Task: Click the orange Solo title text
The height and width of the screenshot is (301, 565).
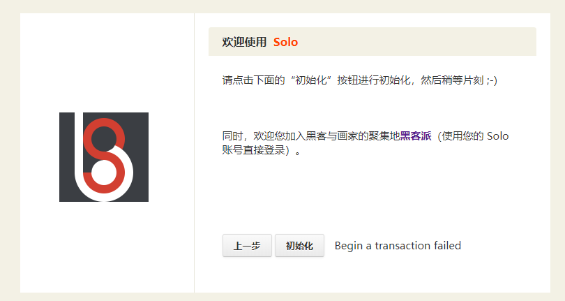Action: coord(285,42)
